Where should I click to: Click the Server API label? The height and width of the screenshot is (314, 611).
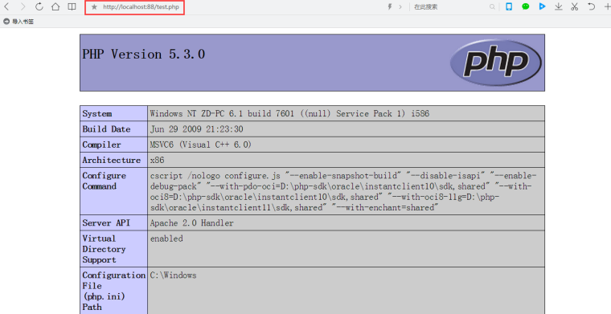tap(106, 223)
